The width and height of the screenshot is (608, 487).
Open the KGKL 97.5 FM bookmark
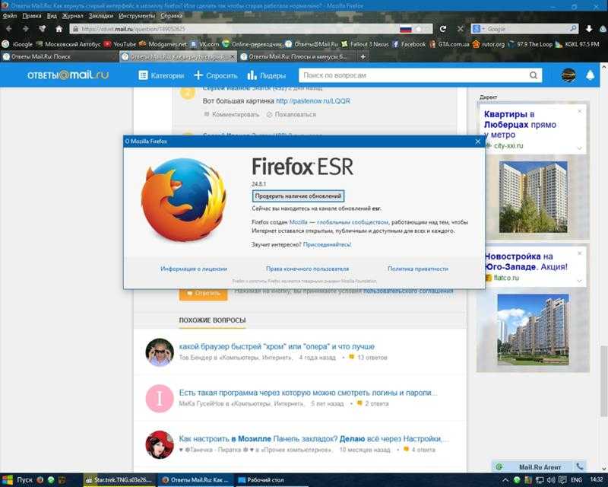click(578, 44)
